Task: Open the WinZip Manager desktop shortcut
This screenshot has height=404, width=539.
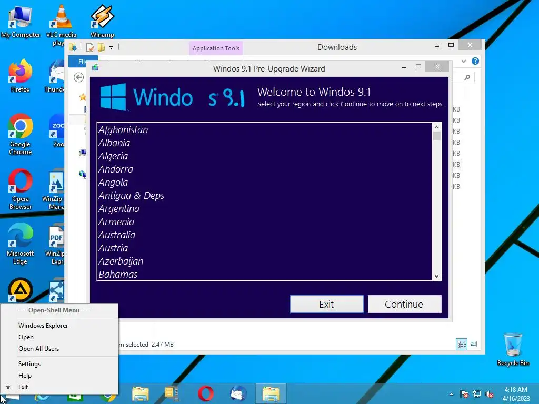Action: click(x=55, y=189)
